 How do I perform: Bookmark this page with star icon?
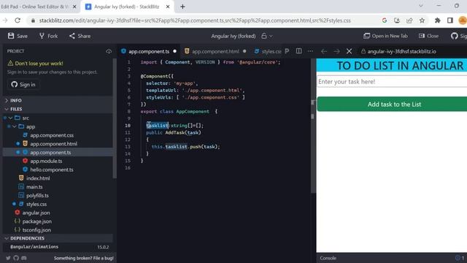(422, 20)
